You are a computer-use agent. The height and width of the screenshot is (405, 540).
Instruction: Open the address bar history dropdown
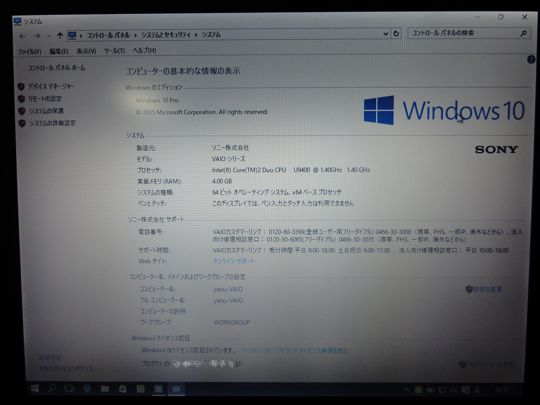[x=386, y=34]
